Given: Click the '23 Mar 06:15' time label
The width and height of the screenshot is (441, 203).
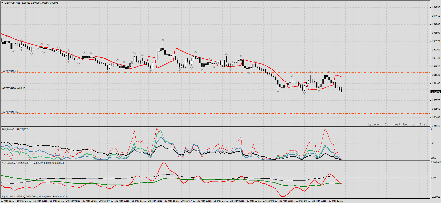Looking at the screenshot, I should [286, 201].
